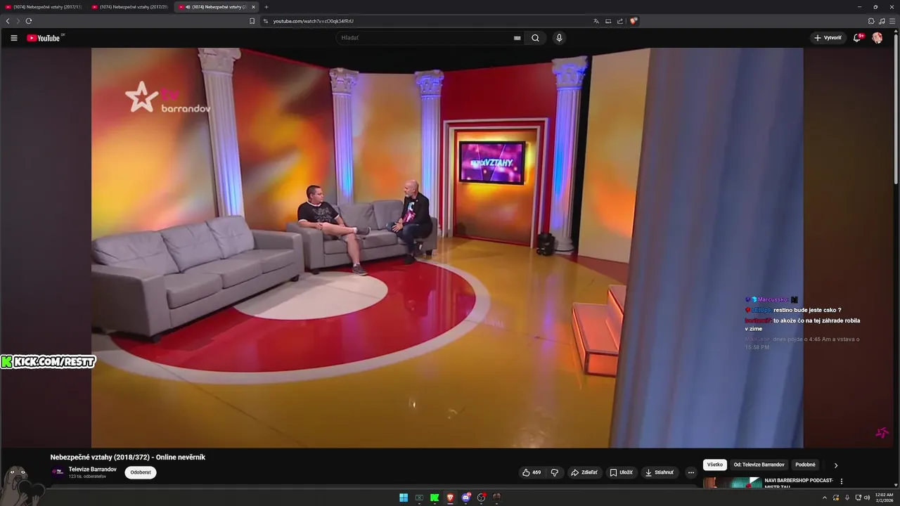
Task: Open taskbar clock 12:02 AM
Action: tap(884, 498)
